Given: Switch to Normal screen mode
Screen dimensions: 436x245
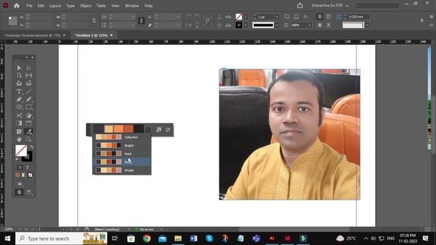Looking at the screenshot, I should (x=19, y=192).
